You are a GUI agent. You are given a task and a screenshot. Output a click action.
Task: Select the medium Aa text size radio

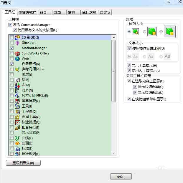click(144, 56)
